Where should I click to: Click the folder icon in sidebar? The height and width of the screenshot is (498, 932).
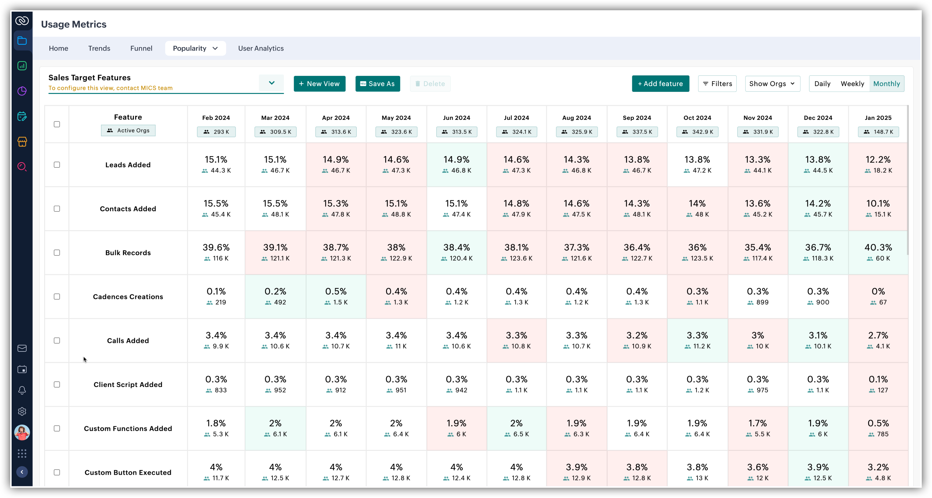click(x=22, y=41)
